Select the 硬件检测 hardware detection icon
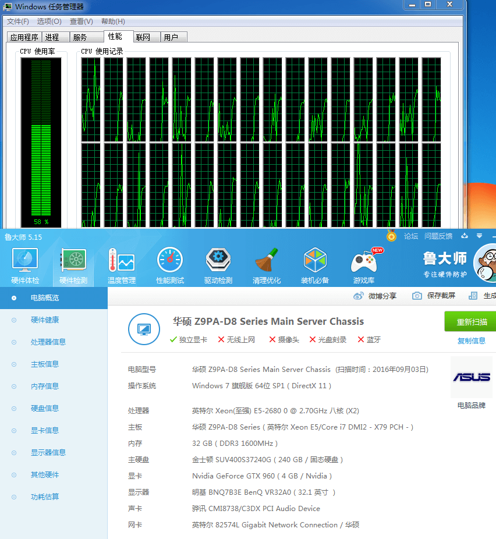Screen dimensions: 496x539 73,266
